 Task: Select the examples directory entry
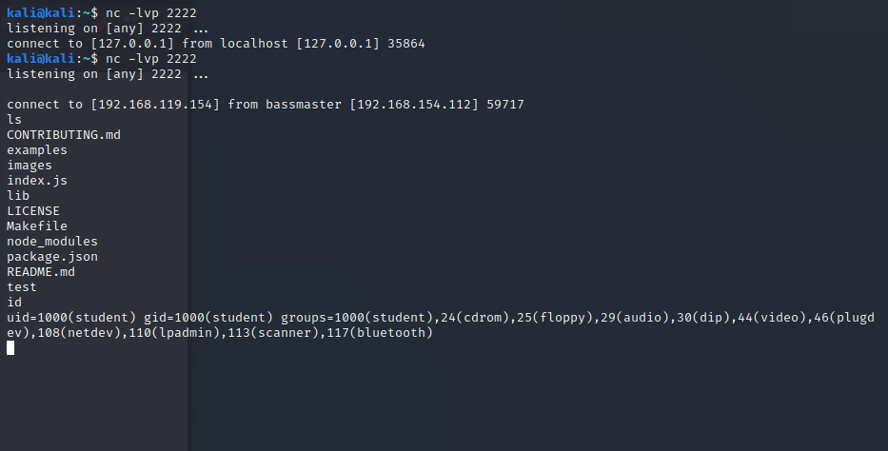pos(37,149)
